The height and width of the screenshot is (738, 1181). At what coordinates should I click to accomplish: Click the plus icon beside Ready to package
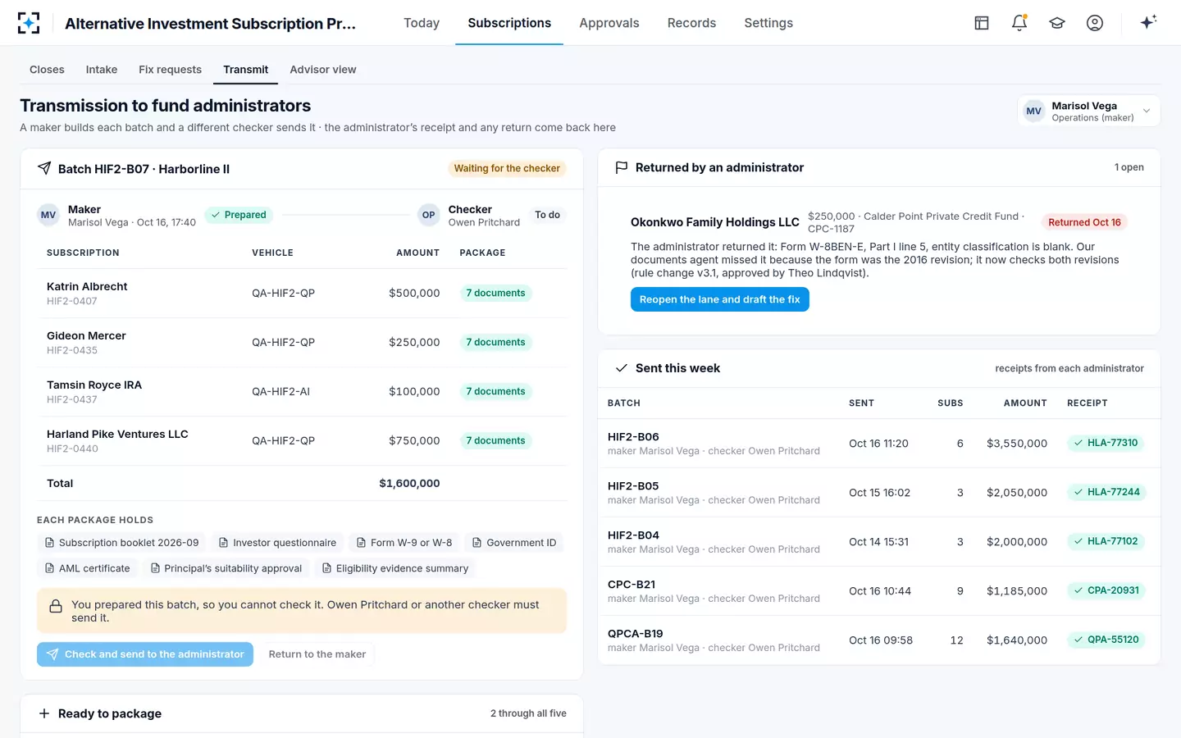pos(44,713)
